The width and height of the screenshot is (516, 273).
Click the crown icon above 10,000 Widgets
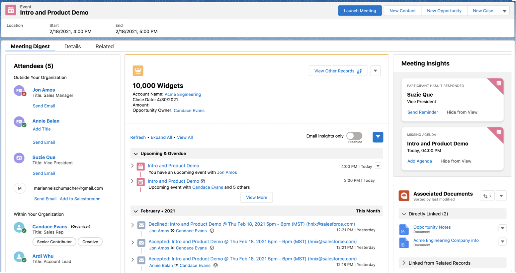coord(138,70)
